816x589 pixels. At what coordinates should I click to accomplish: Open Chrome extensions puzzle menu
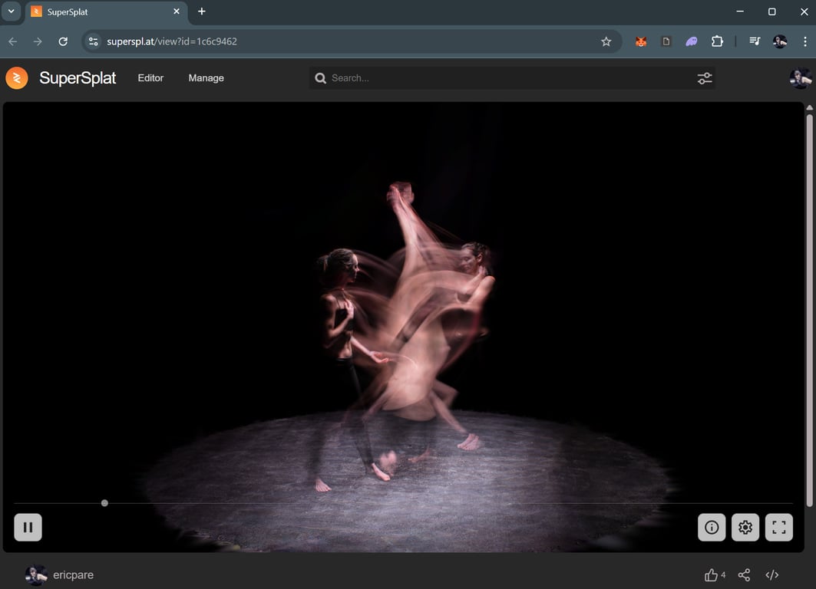(717, 41)
